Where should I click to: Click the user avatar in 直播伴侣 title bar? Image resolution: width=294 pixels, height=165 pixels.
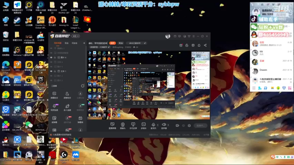(x=168, y=36)
